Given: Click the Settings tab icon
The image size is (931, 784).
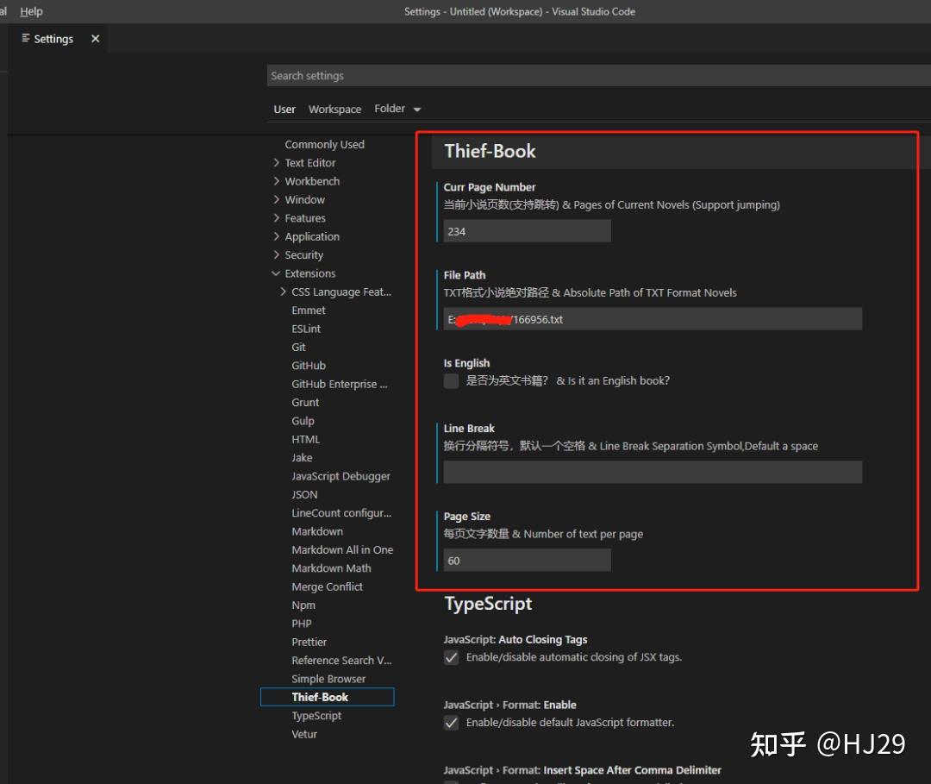Looking at the screenshot, I should pyautogui.click(x=26, y=39).
